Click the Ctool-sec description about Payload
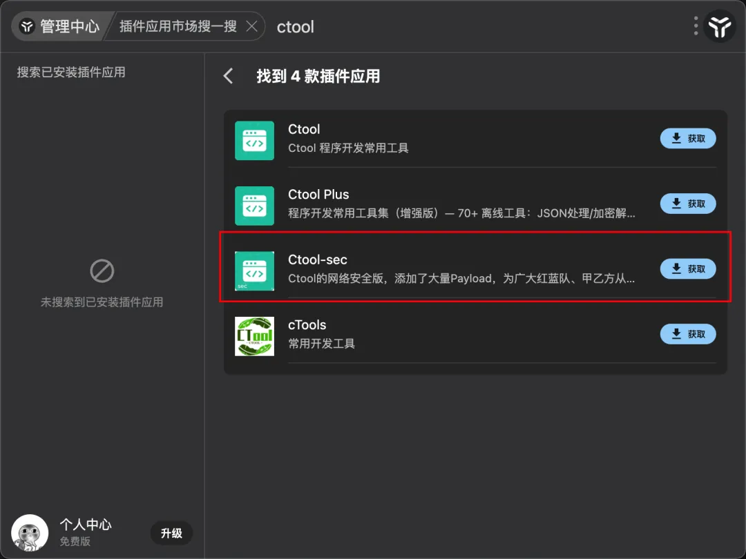 461,278
